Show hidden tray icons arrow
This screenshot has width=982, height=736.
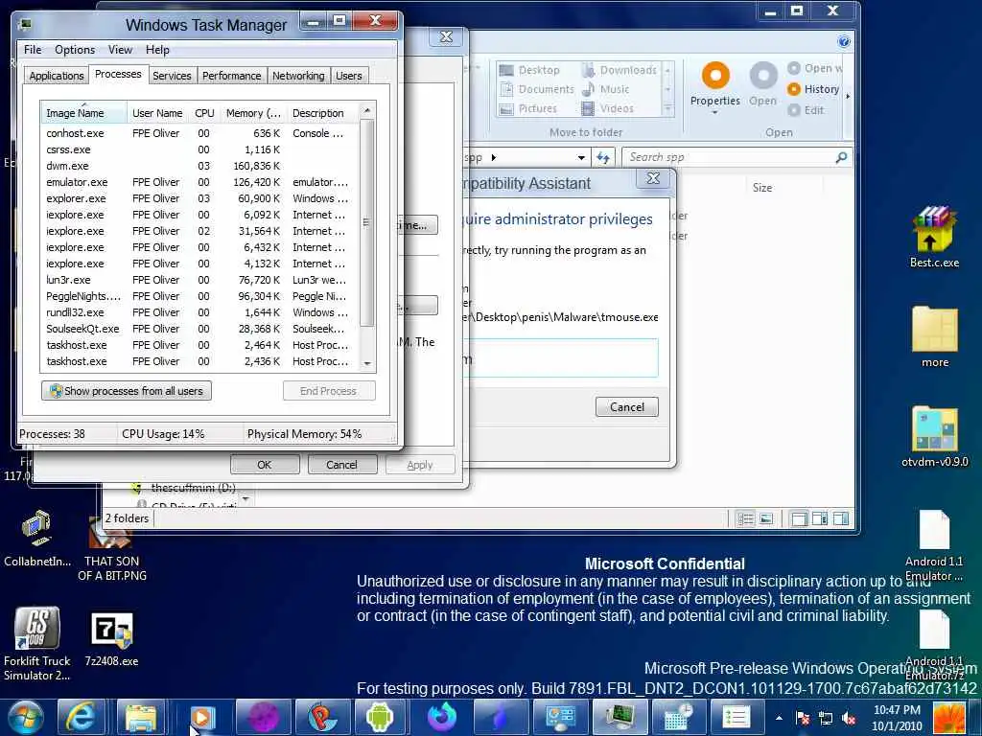(x=779, y=718)
